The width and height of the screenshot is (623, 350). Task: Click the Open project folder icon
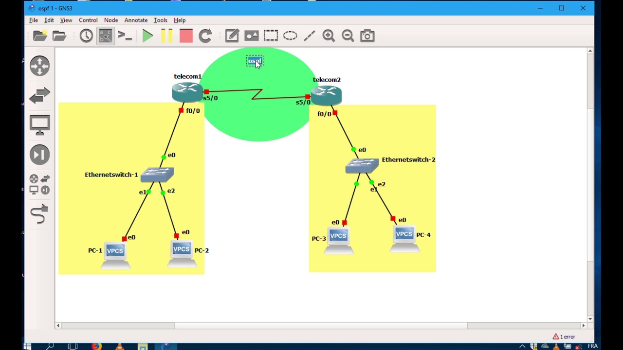point(59,35)
